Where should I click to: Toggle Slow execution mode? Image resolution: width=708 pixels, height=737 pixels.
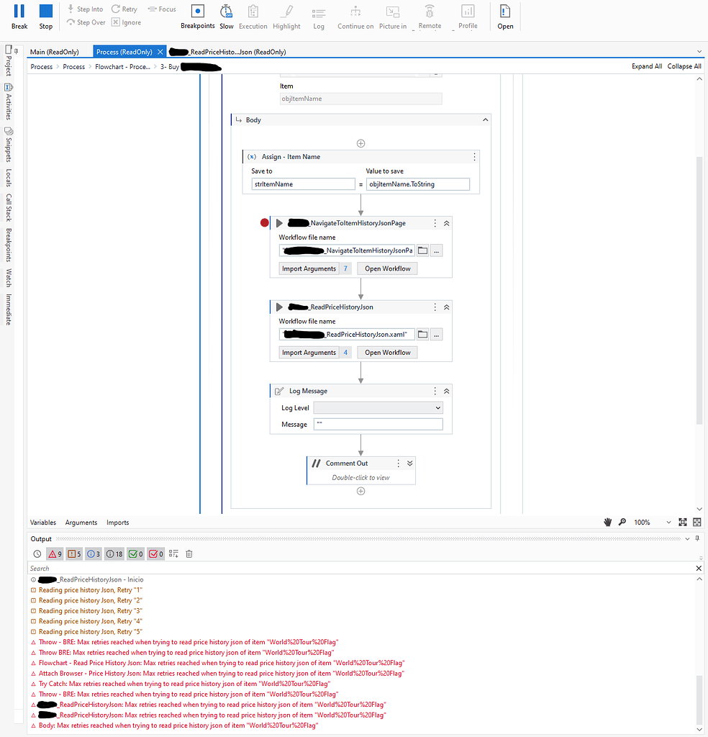tap(226, 16)
